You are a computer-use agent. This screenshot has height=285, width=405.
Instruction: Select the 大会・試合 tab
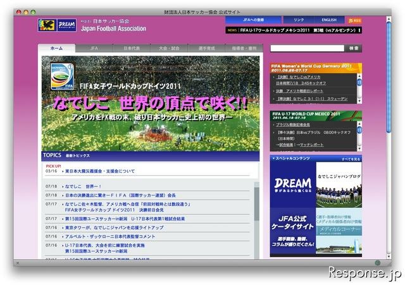point(169,48)
